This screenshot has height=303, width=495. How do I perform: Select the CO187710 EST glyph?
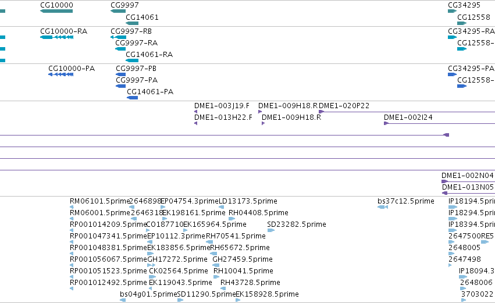[x=148, y=230]
